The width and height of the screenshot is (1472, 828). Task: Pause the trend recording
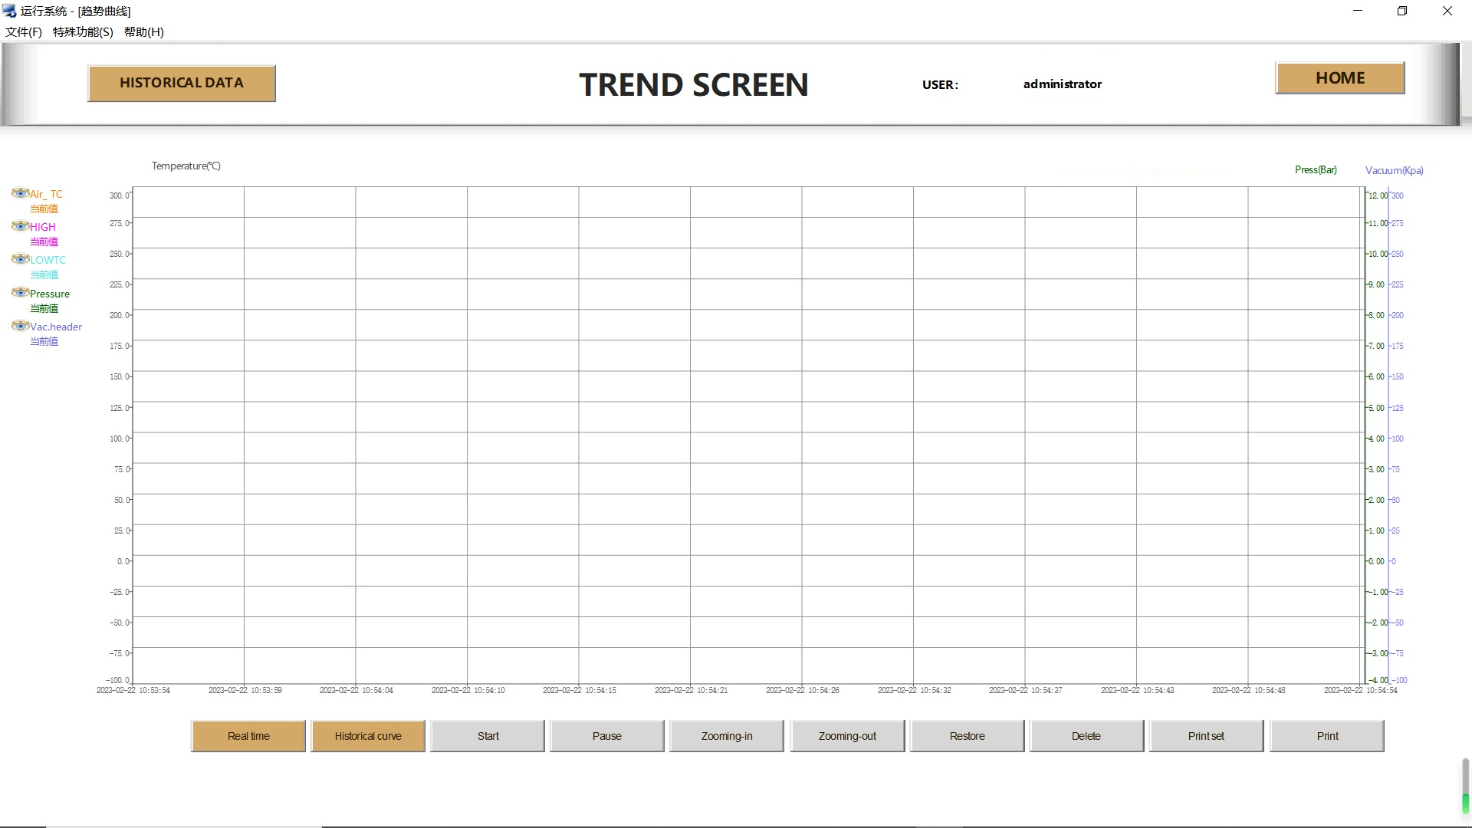coord(606,736)
